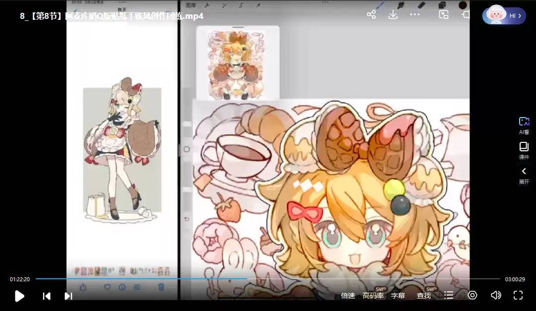Show the playlist with the list icon
Screen dimensions: 536x311
[449, 295]
